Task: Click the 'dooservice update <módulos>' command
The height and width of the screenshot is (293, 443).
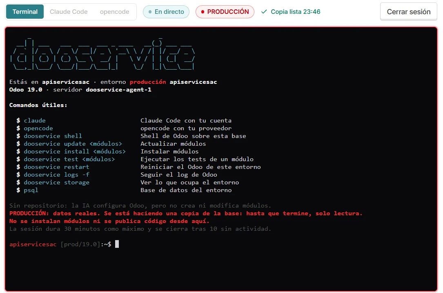Action: pyautogui.click(x=73, y=144)
